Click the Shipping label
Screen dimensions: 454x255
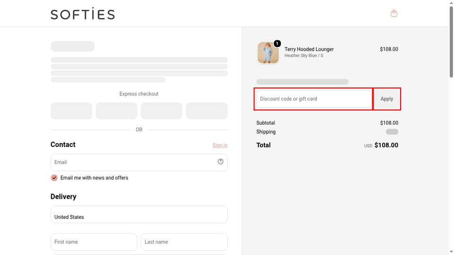pos(266,132)
